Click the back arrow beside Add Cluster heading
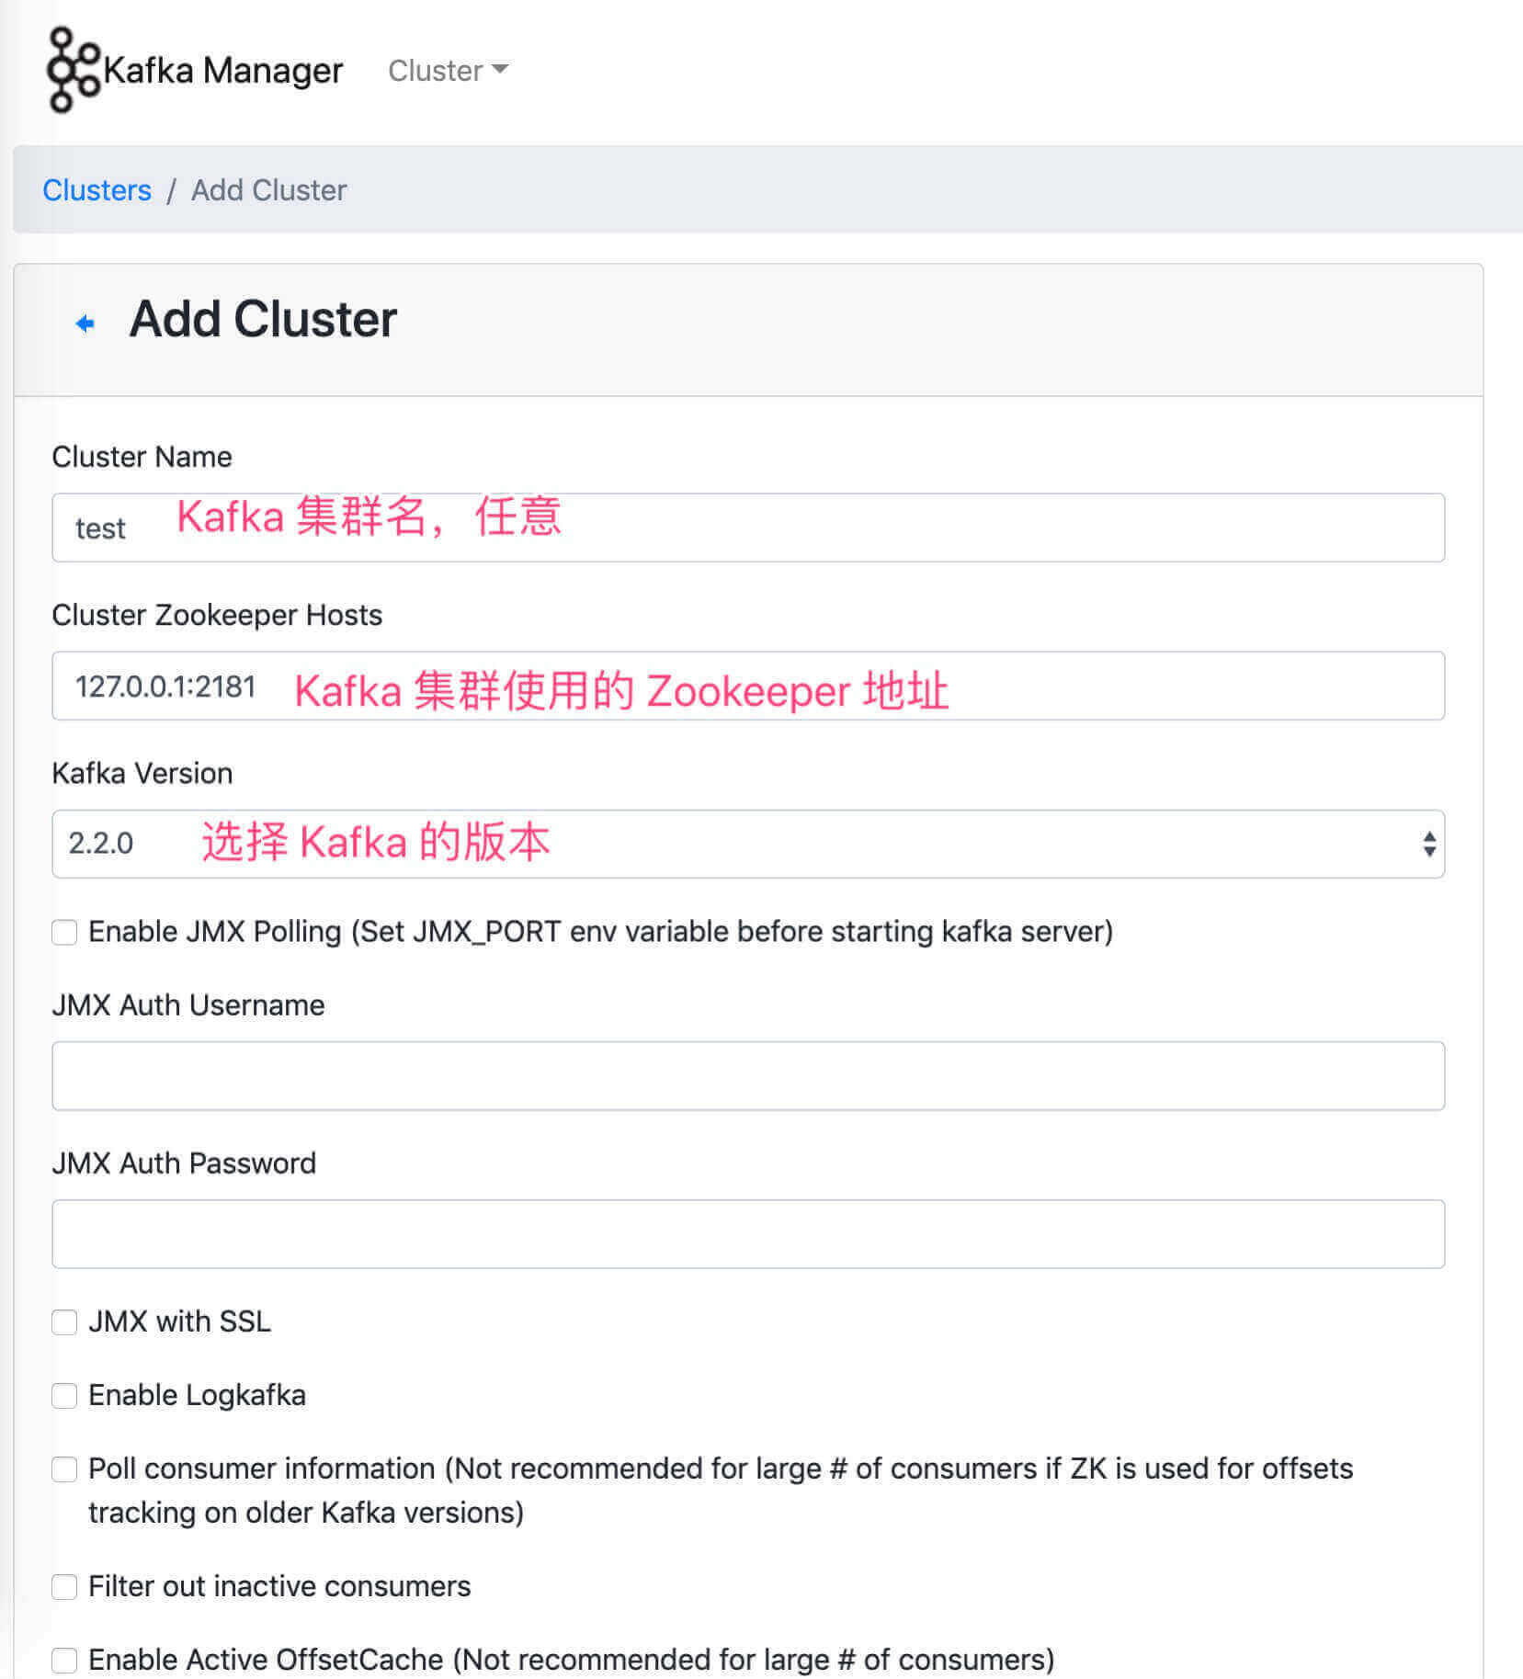 pyautogui.click(x=85, y=323)
